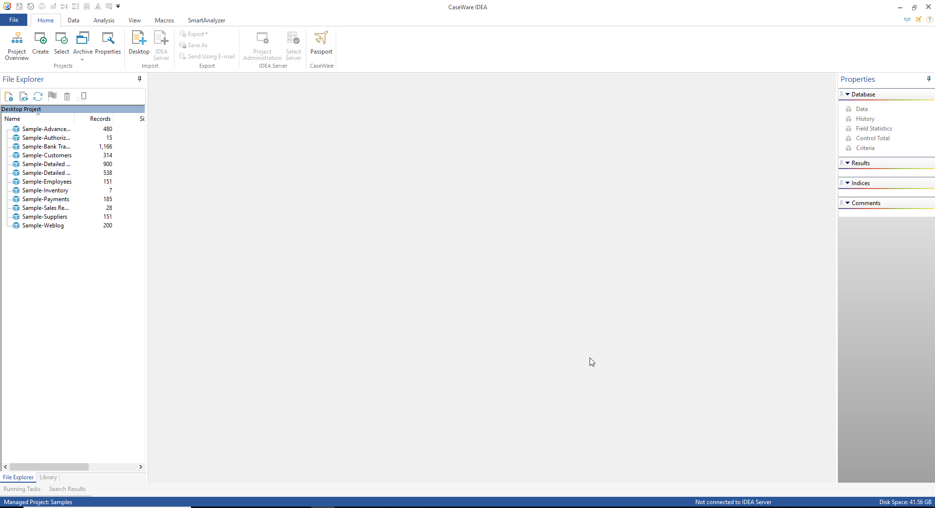
Task: Collapse the Indices section
Action: coord(847,183)
